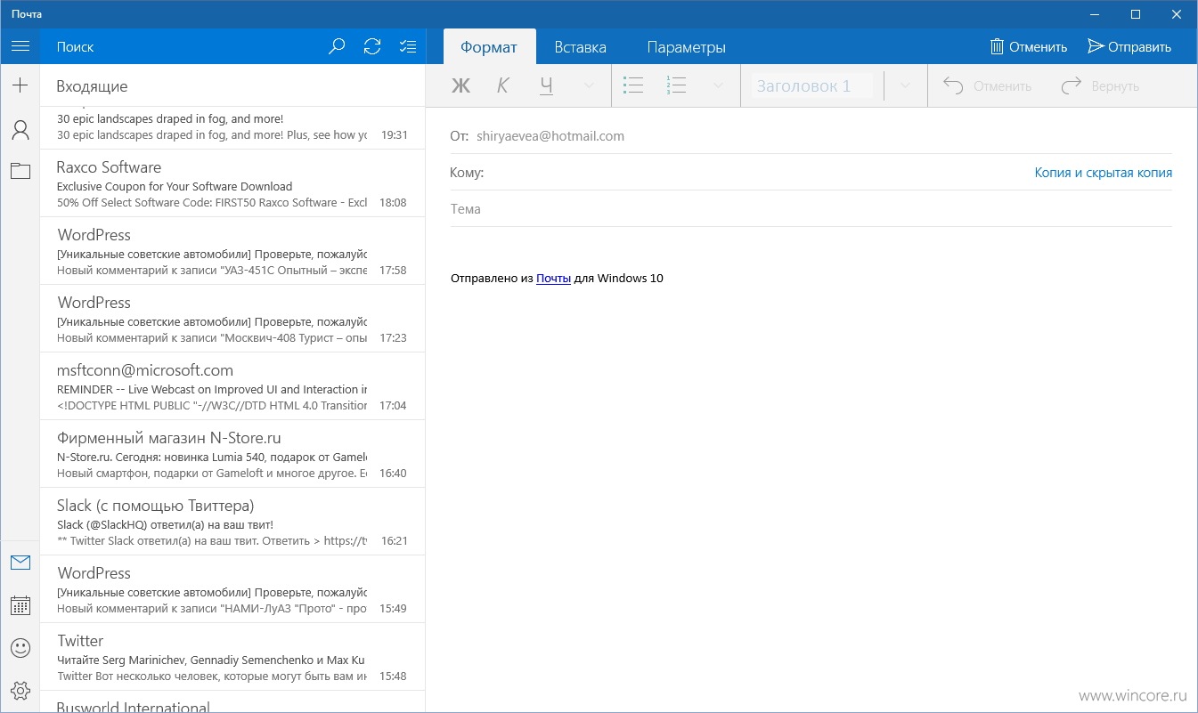Click the Входящие folder heading
Screen dimensions: 1198x713
92,86
